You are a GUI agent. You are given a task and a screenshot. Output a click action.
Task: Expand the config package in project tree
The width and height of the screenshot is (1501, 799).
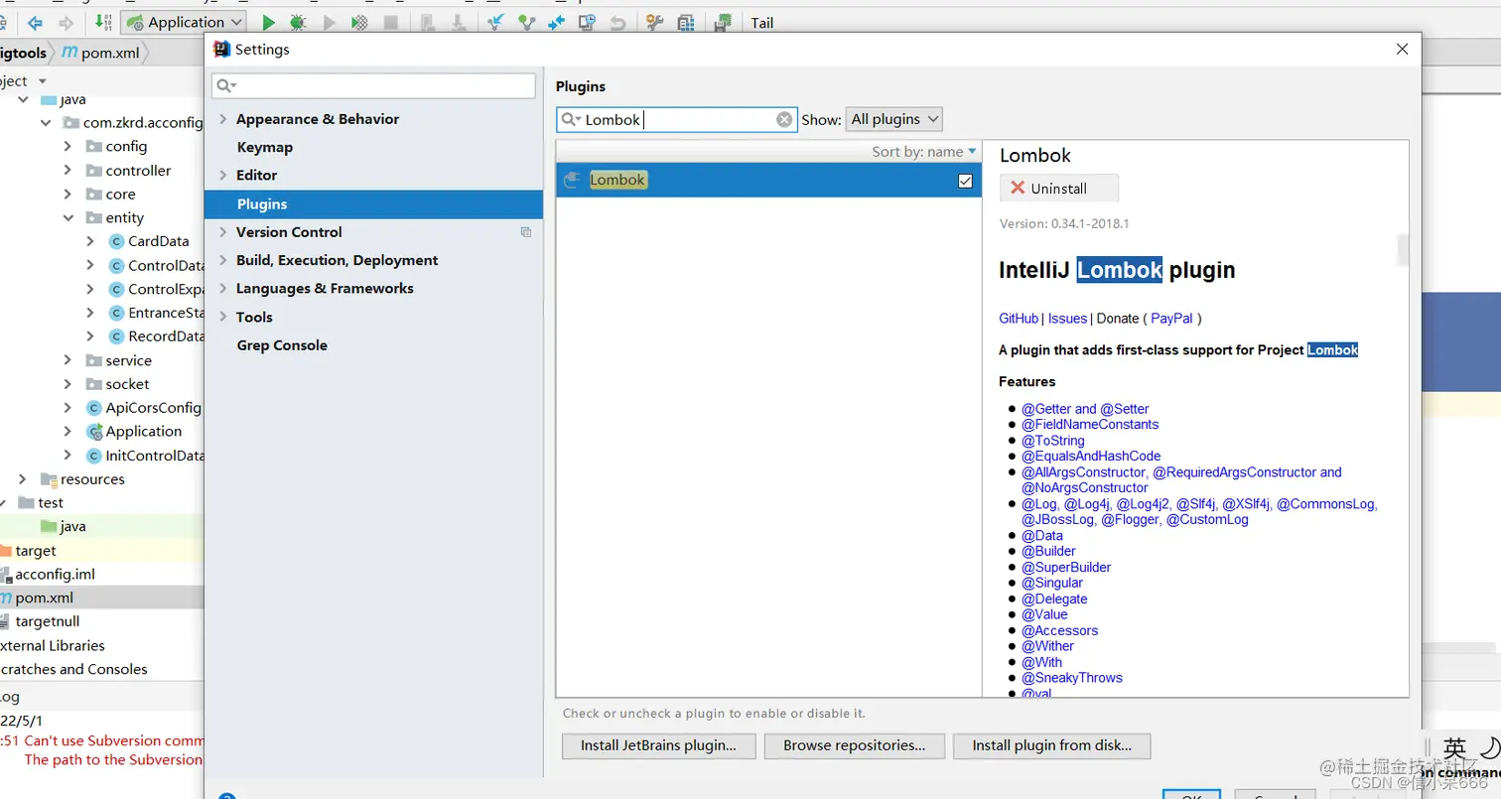point(68,146)
